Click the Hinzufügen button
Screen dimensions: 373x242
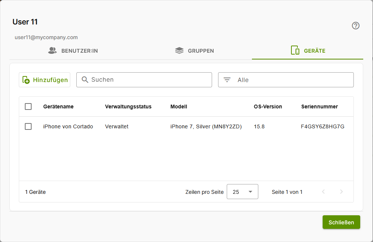point(44,80)
